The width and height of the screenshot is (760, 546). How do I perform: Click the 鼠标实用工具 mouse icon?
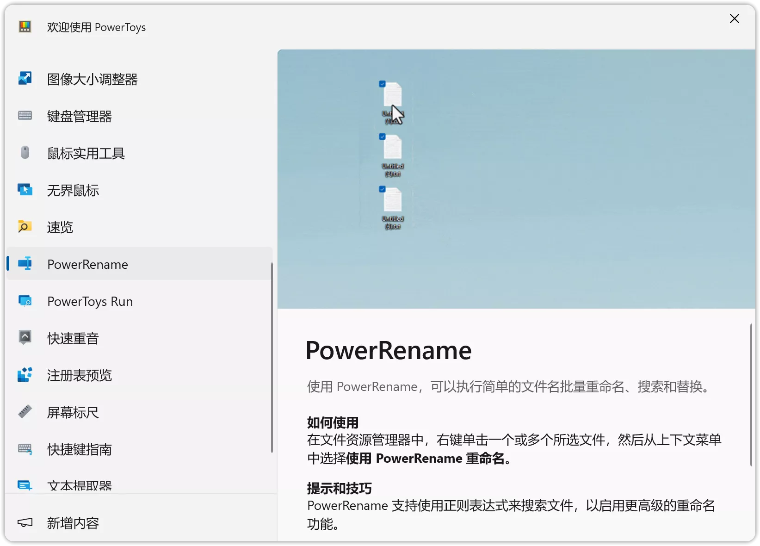coord(25,153)
